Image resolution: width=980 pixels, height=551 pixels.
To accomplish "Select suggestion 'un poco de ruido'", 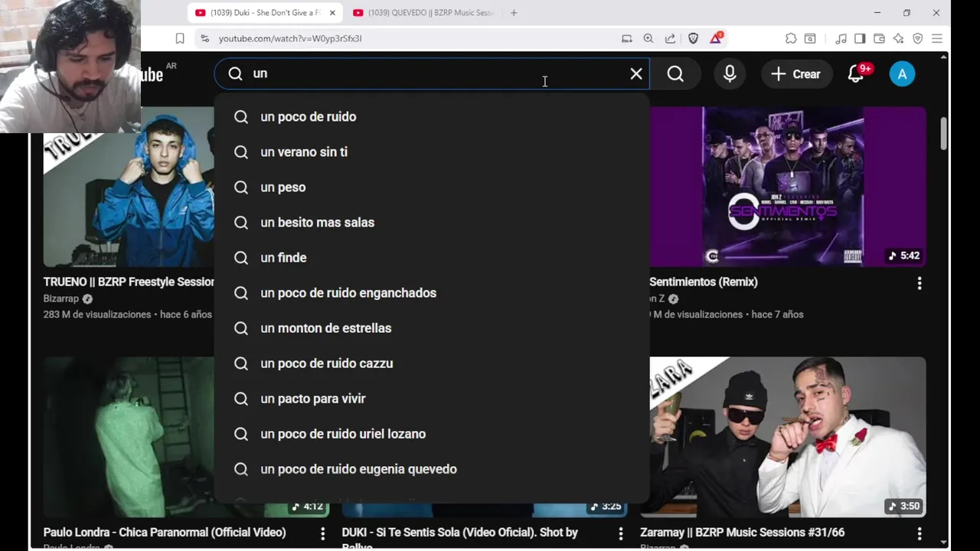I will (432, 116).
